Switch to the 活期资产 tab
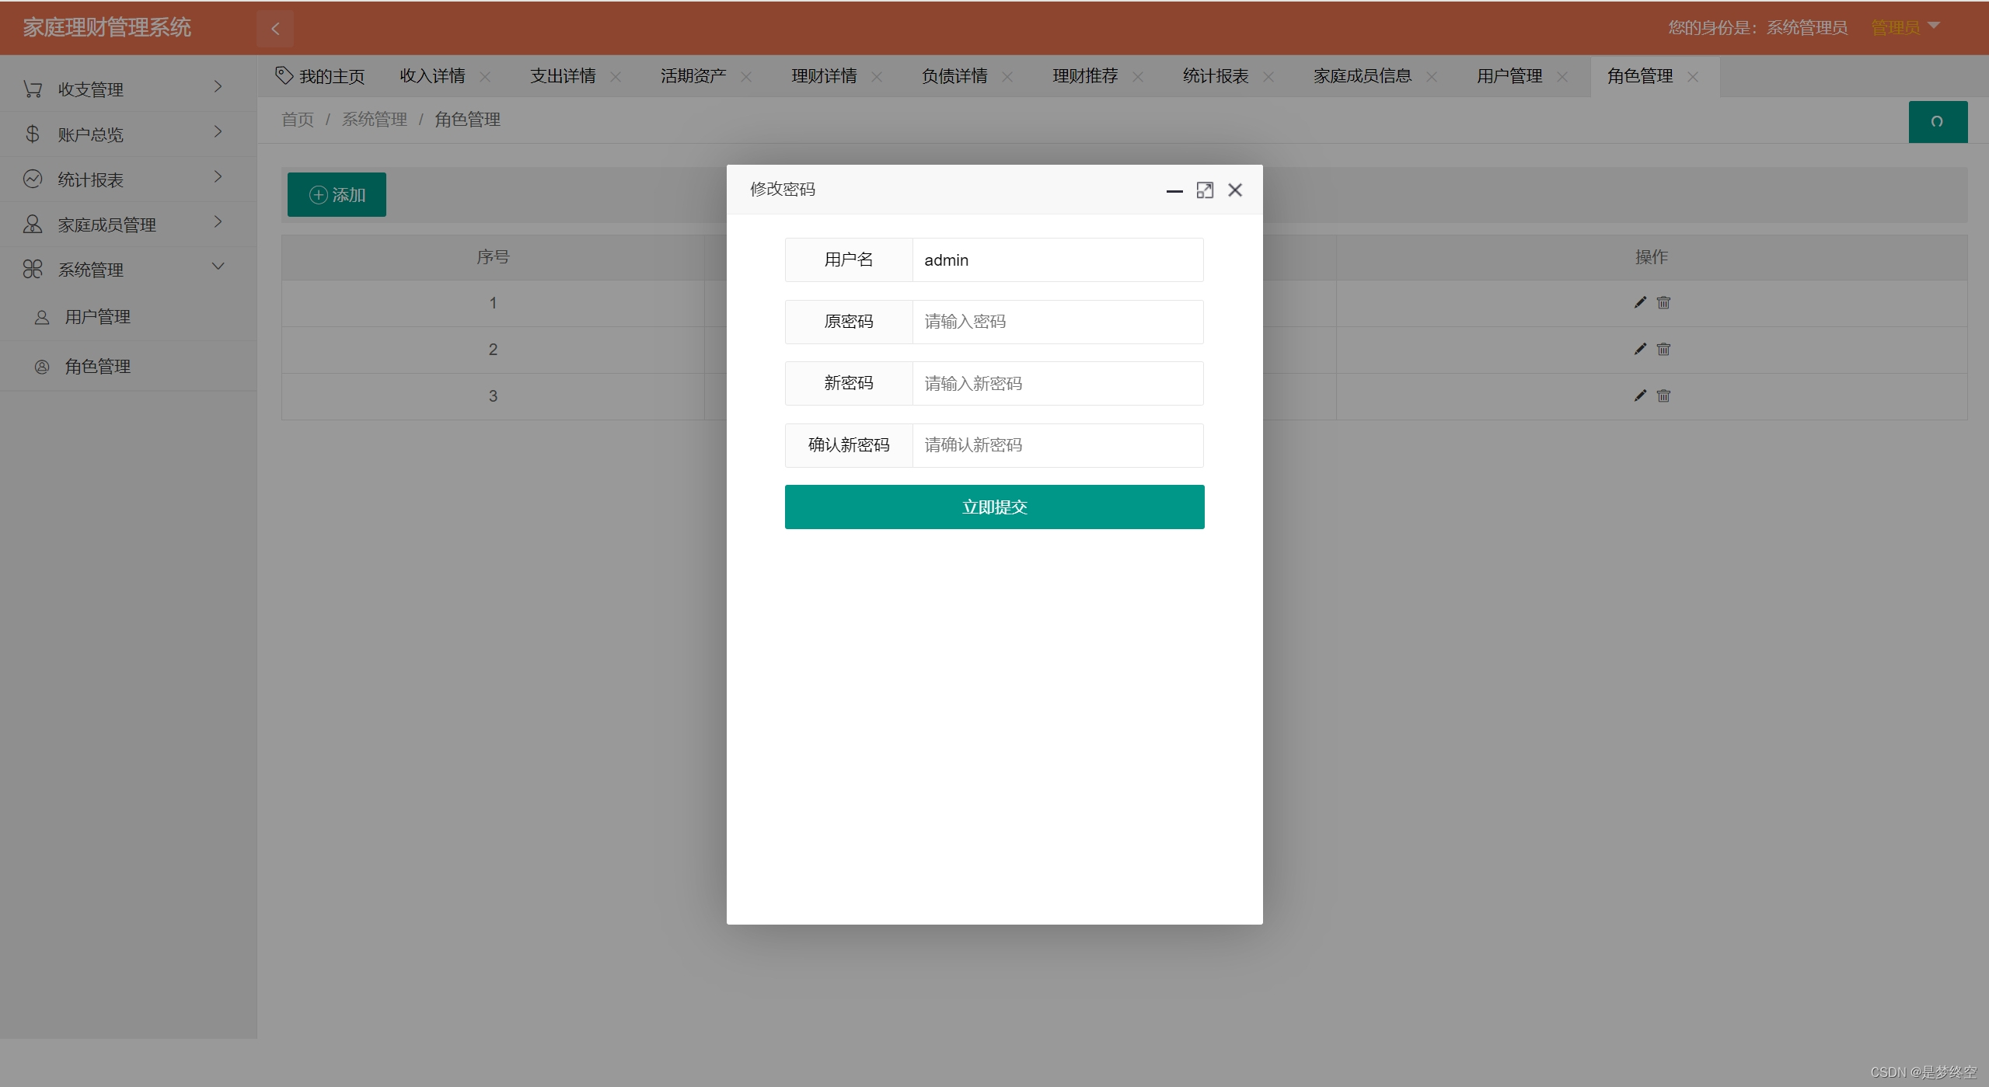Viewport: 1989px width, 1087px height. [693, 76]
